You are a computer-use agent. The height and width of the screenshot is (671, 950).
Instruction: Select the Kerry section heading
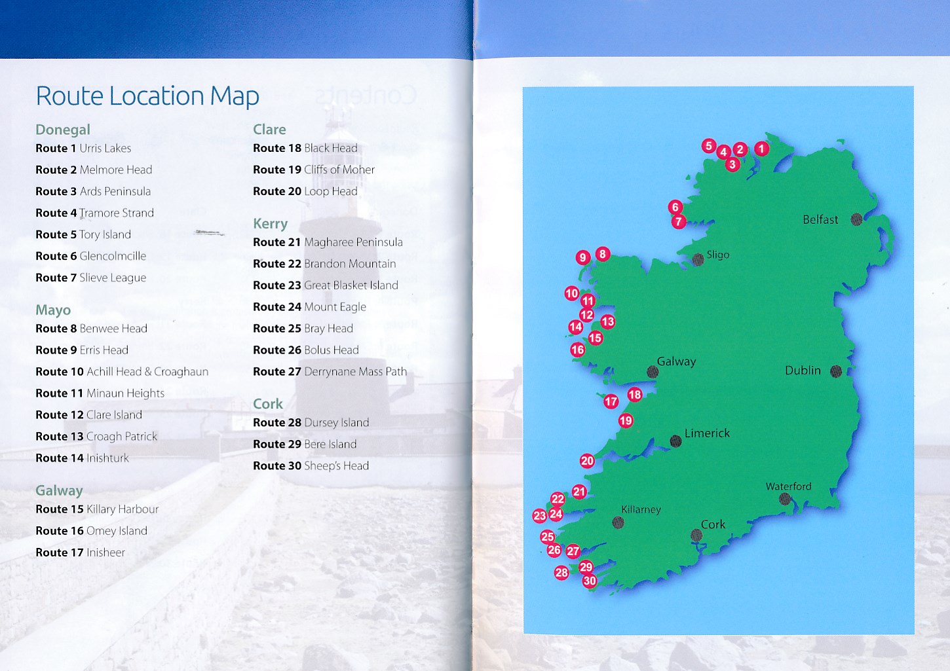tap(270, 224)
